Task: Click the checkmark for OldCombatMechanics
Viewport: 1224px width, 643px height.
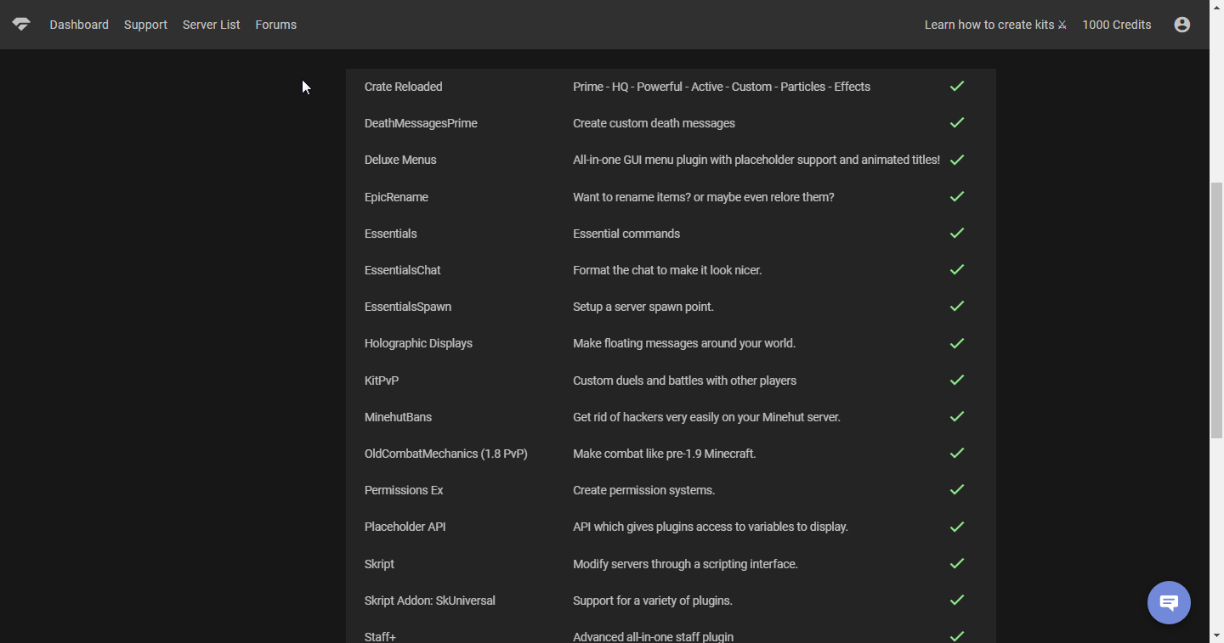Action: pyautogui.click(x=957, y=454)
